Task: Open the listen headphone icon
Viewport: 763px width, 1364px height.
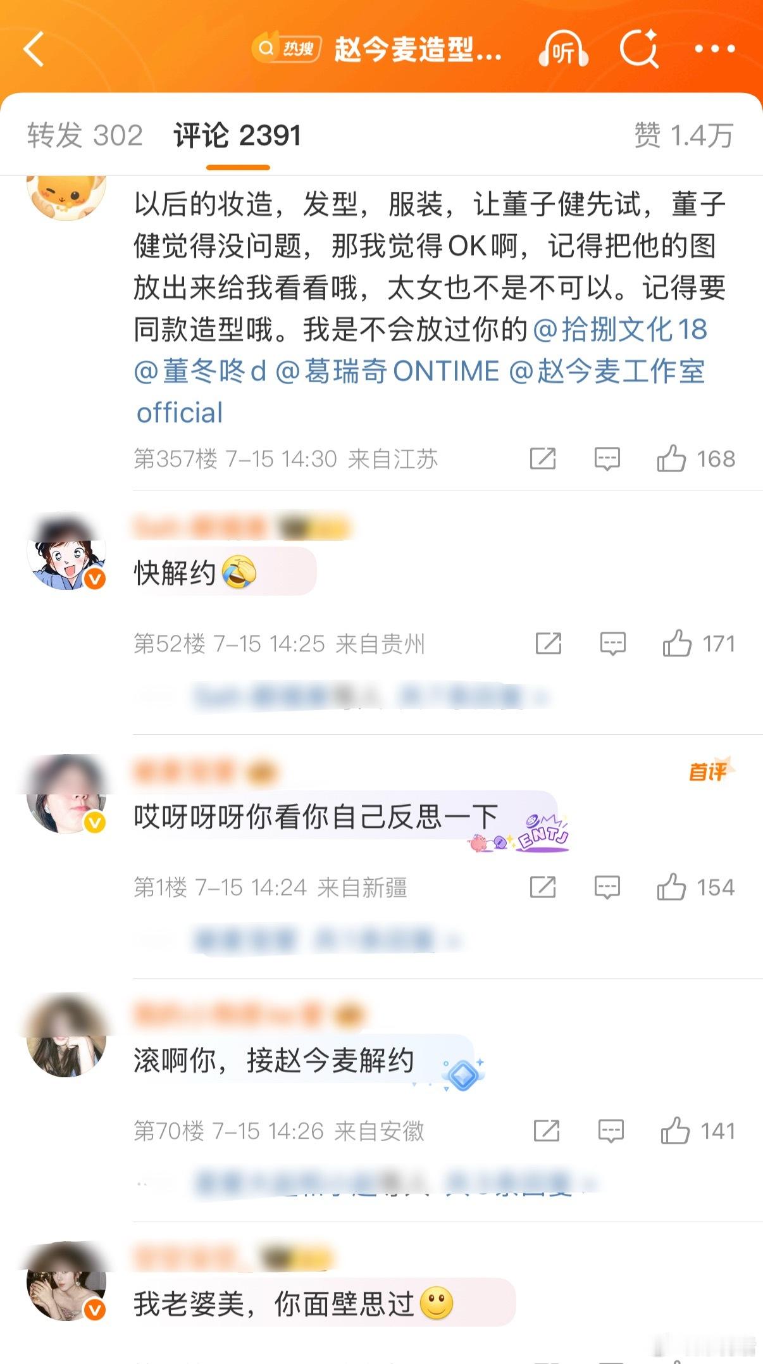Action: coord(564,49)
